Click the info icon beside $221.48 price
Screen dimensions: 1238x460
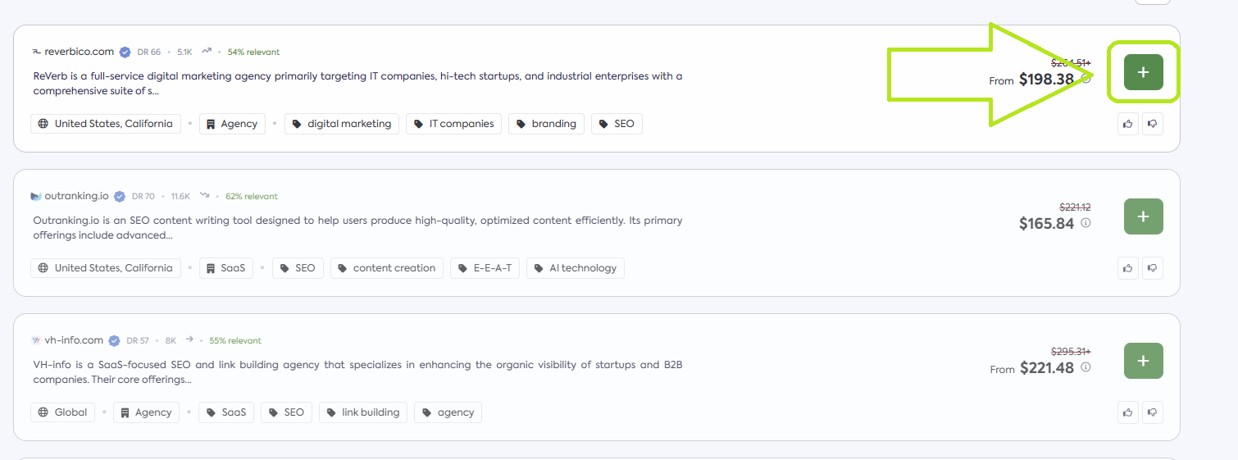1086,367
